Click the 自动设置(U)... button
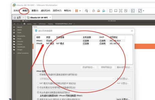 pyautogui.click(x=123, y=79)
